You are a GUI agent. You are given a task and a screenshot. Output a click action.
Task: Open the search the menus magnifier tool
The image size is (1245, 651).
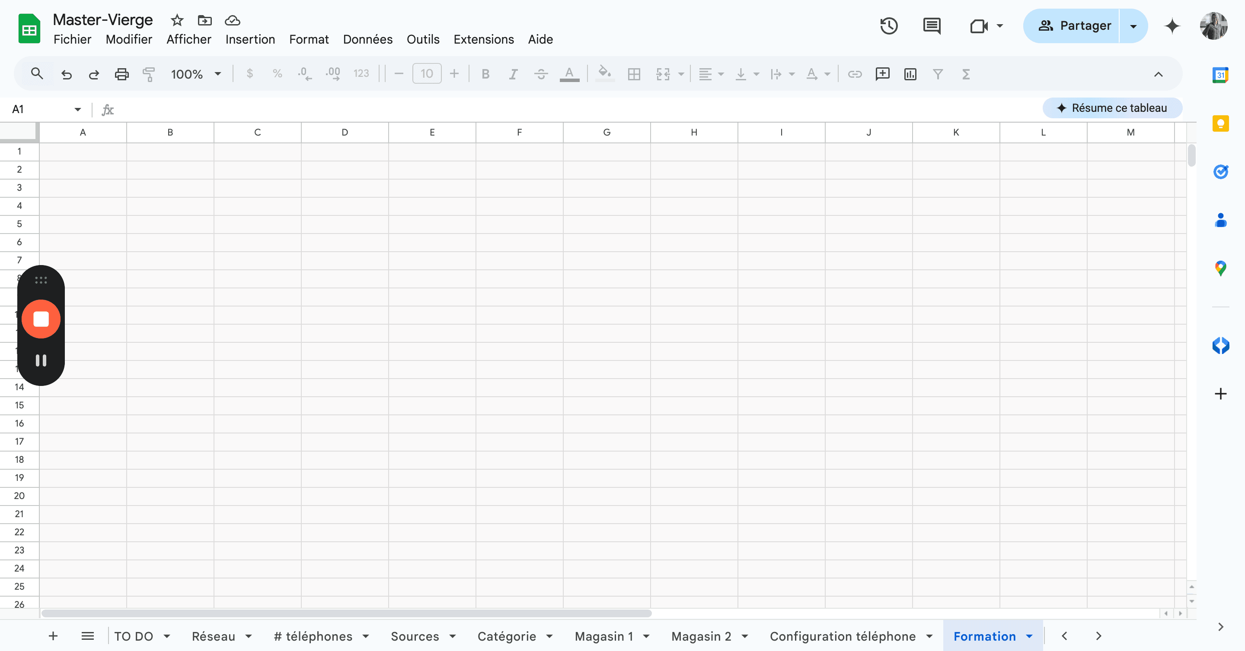pos(37,74)
